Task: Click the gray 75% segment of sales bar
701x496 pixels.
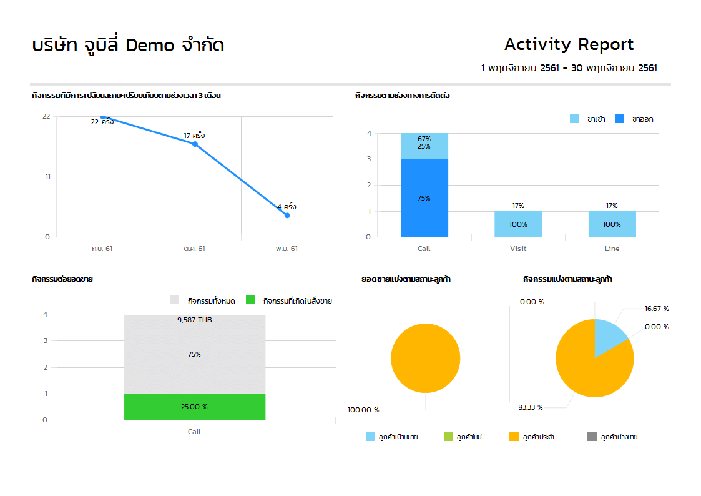Action: point(194,354)
